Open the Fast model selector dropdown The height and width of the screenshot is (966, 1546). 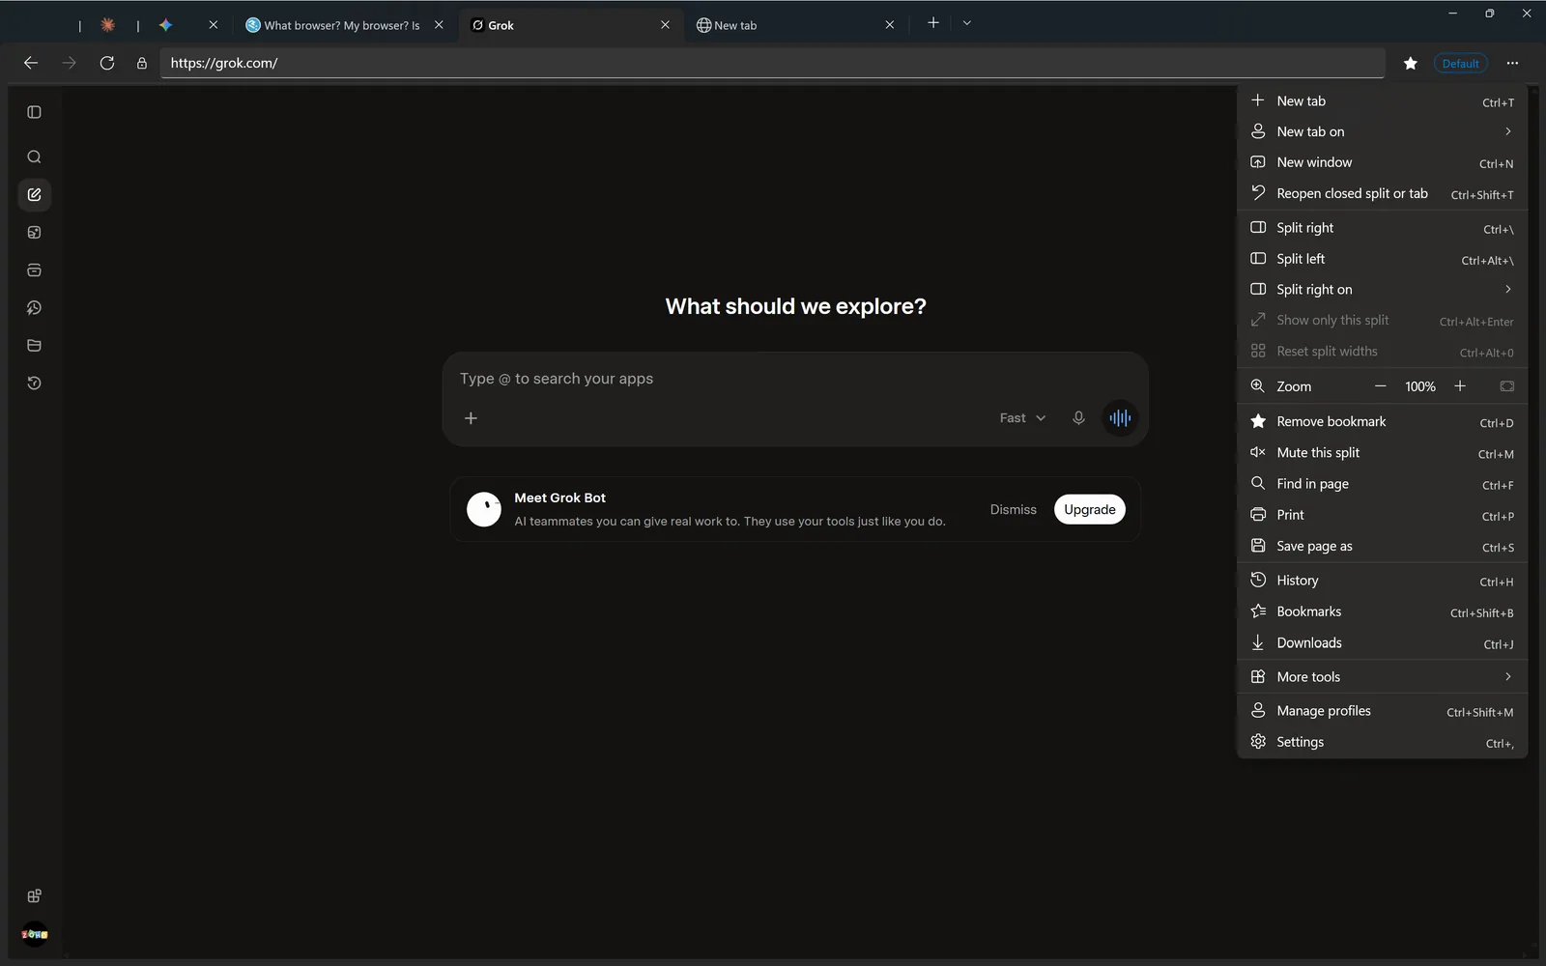coord(1022,418)
